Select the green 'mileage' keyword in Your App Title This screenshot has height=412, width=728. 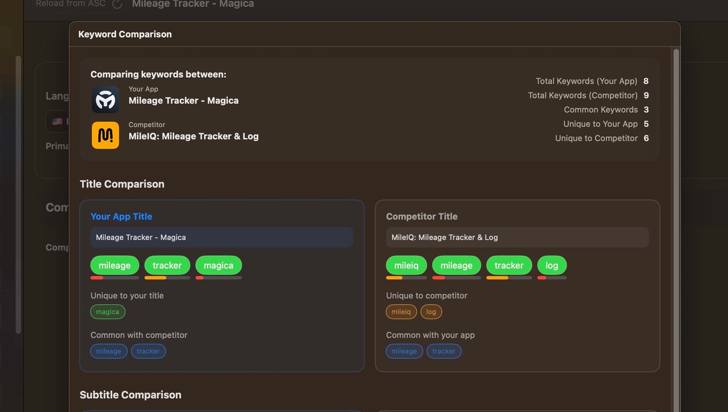(x=115, y=266)
